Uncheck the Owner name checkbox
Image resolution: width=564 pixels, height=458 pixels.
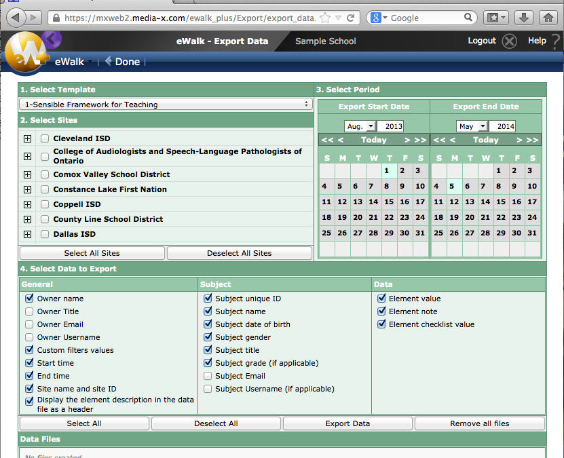pos(29,299)
